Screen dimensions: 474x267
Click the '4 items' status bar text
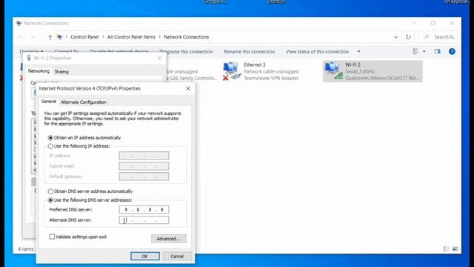click(x=26, y=249)
